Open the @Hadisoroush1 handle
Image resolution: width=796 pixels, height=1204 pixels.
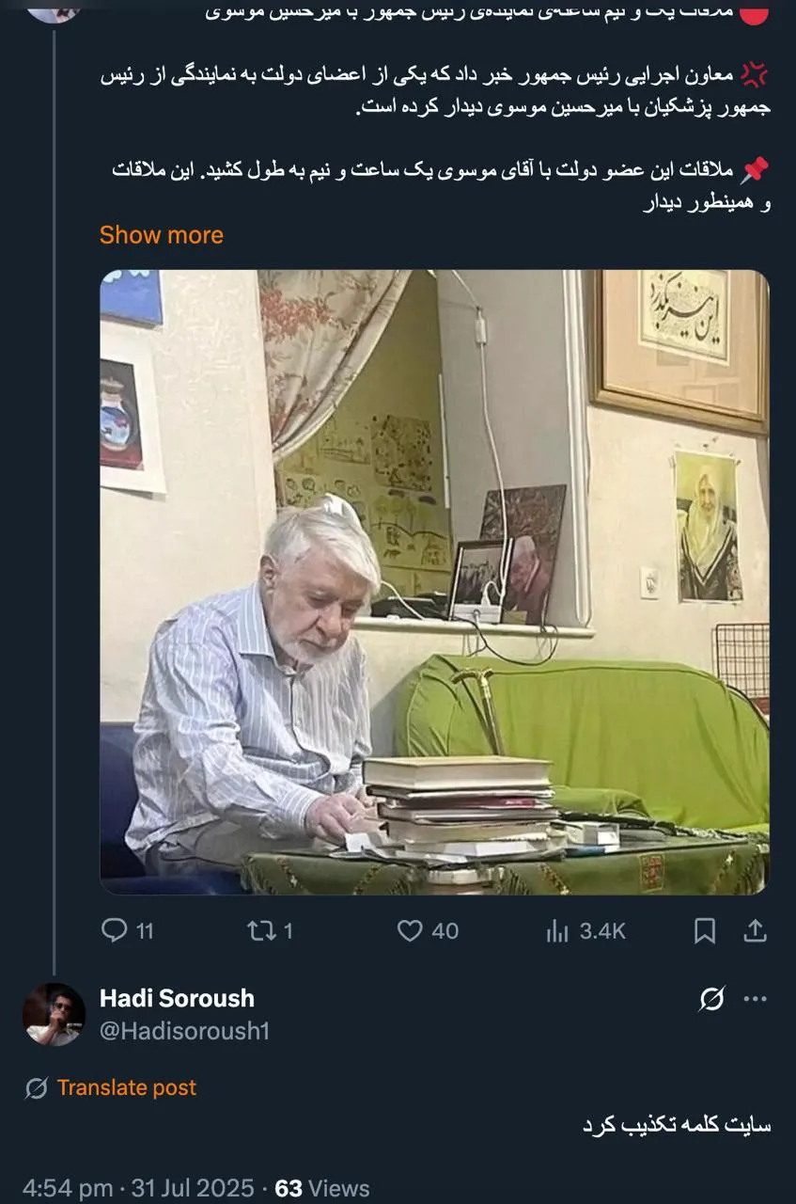(184, 1031)
